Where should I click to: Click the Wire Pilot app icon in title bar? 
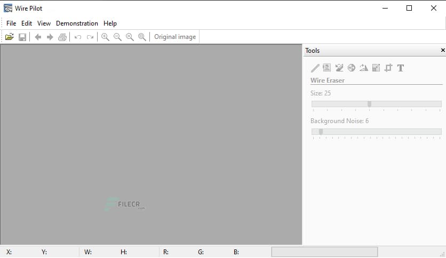(8, 8)
